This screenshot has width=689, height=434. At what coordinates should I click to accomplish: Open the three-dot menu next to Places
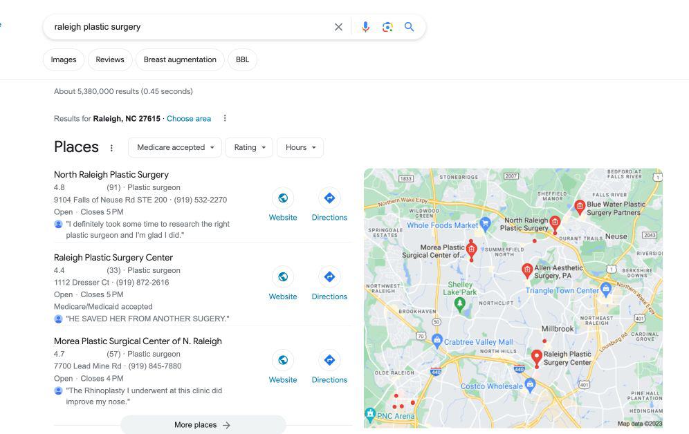[111, 148]
